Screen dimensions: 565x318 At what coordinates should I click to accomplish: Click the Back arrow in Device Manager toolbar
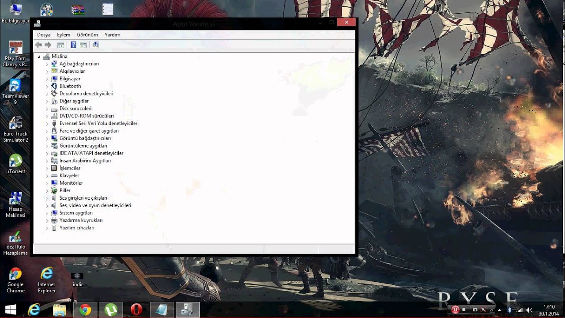coord(38,45)
